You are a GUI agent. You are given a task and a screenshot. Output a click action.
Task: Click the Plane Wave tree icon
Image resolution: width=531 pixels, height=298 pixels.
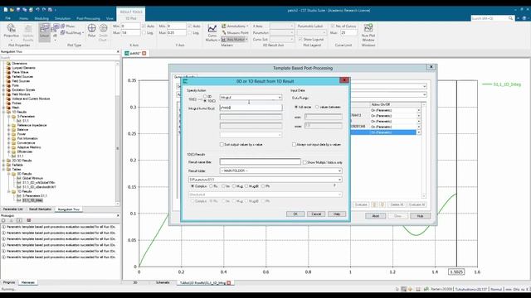tap(8, 72)
